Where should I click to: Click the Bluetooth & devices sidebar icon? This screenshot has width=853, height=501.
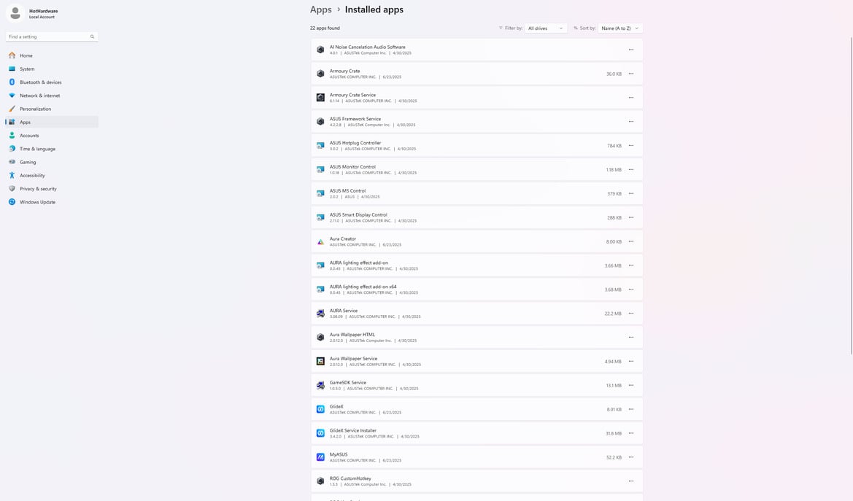[x=12, y=82]
